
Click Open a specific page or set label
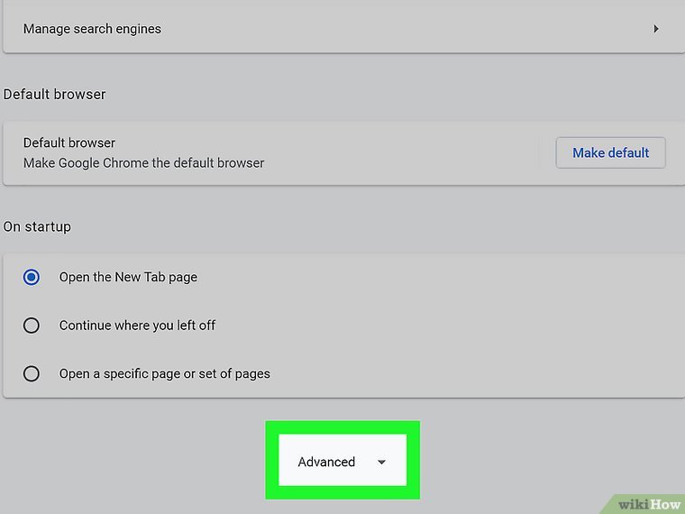164,373
